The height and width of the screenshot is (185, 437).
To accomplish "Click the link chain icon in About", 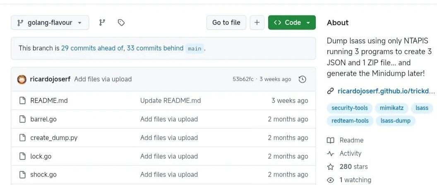I will pos(331,91).
